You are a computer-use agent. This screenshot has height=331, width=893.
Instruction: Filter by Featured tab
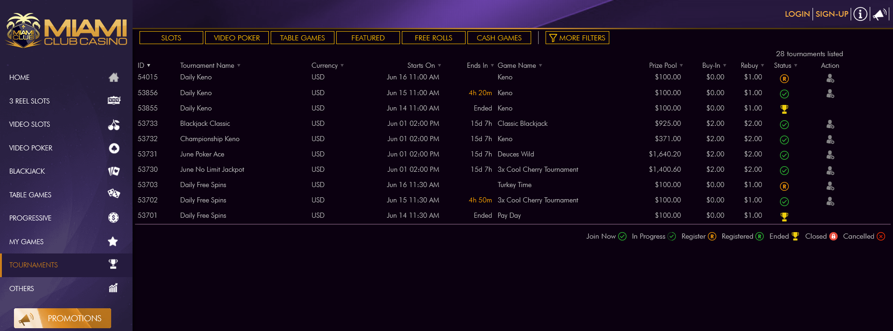[368, 38]
